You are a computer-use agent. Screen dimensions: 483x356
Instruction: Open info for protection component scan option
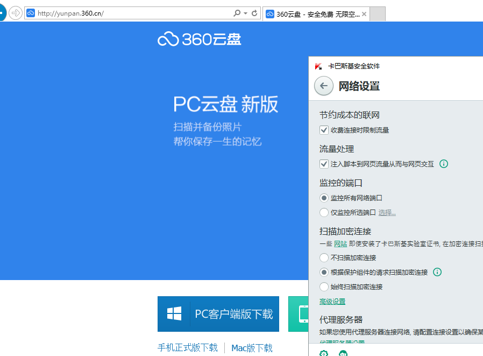[437, 272]
